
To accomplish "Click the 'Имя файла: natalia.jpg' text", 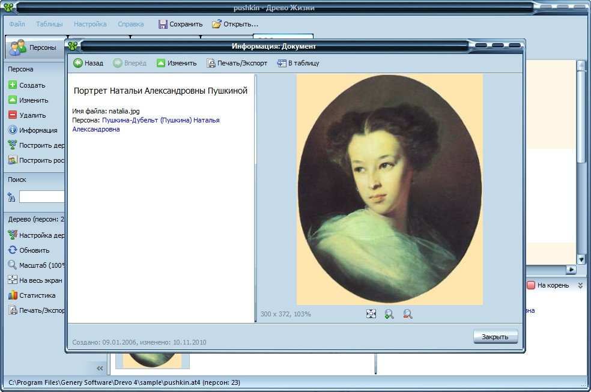I will pos(106,111).
